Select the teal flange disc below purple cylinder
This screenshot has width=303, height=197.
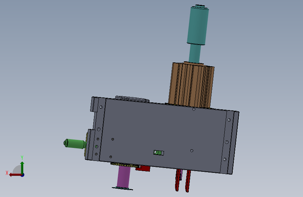tap(123, 188)
